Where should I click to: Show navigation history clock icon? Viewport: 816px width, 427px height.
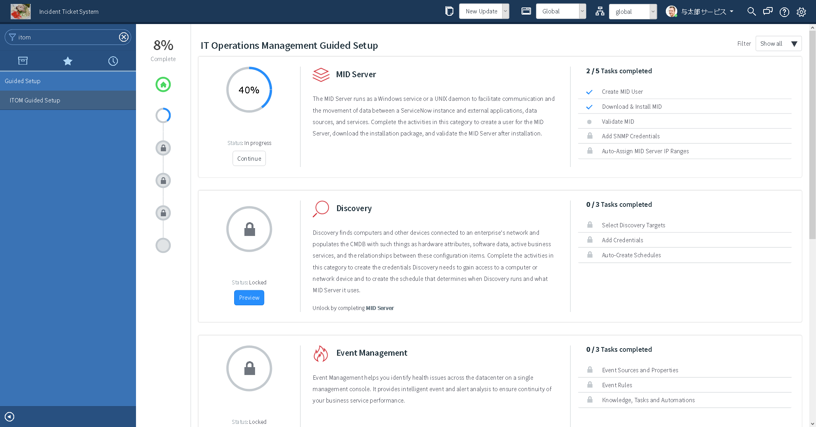pos(113,61)
